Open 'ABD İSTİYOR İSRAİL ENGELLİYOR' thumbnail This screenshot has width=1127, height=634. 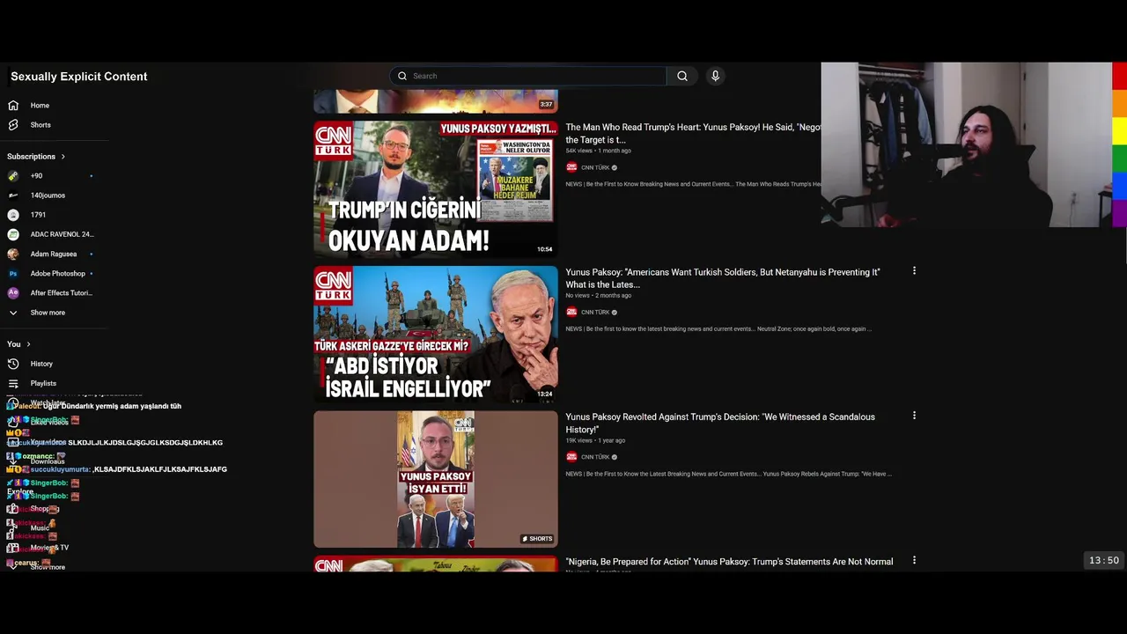[x=436, y=335]
